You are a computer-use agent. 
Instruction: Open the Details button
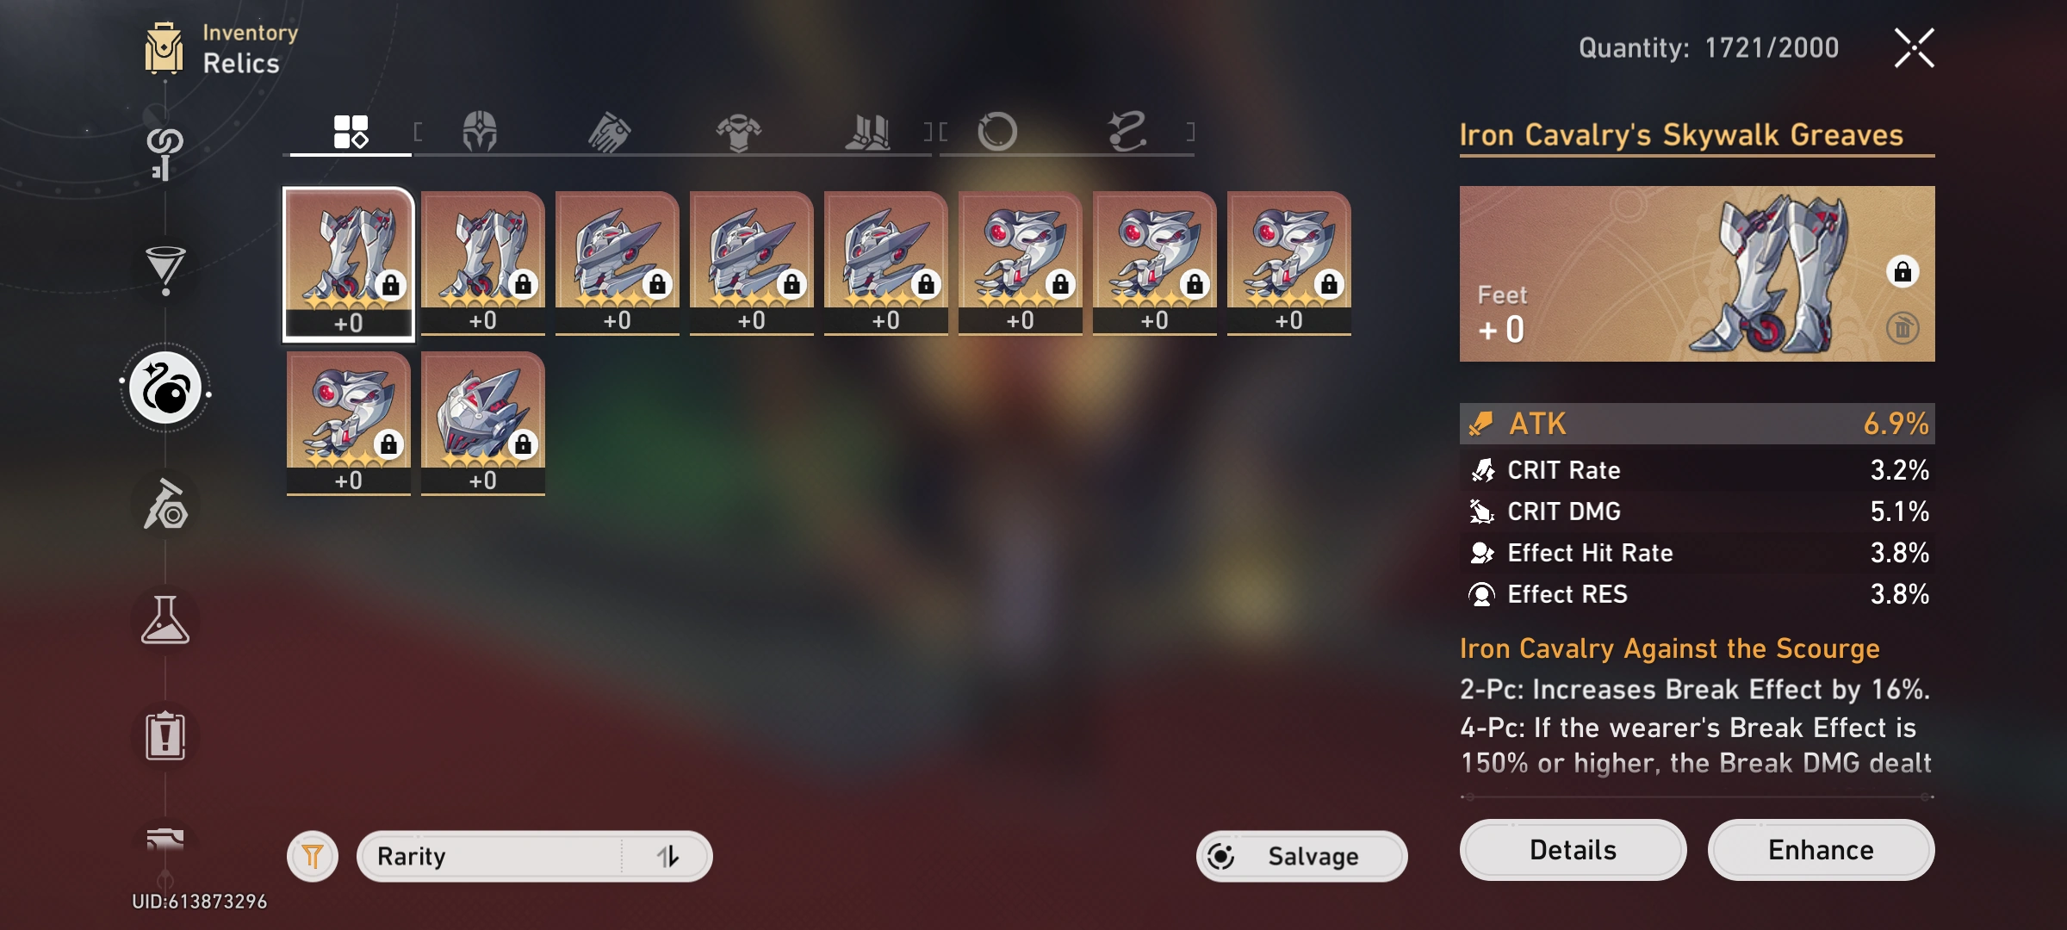point(1573,850)
